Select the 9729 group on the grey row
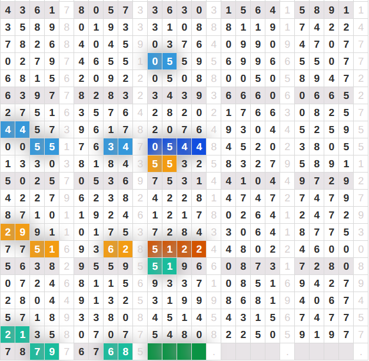This screenshot has height=361, width=369. point(324,181)
